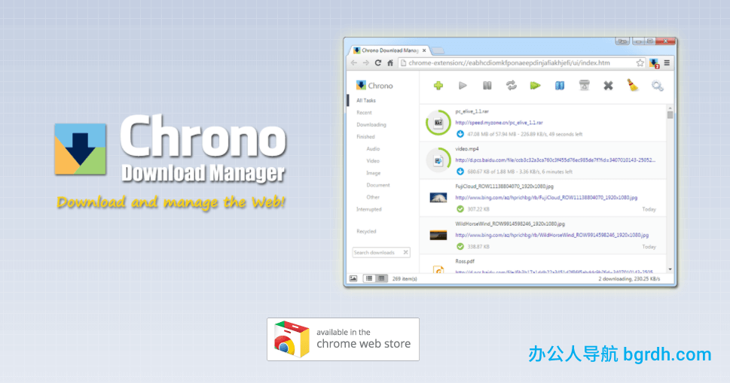Click the Search downloads input field

(377, 253)
